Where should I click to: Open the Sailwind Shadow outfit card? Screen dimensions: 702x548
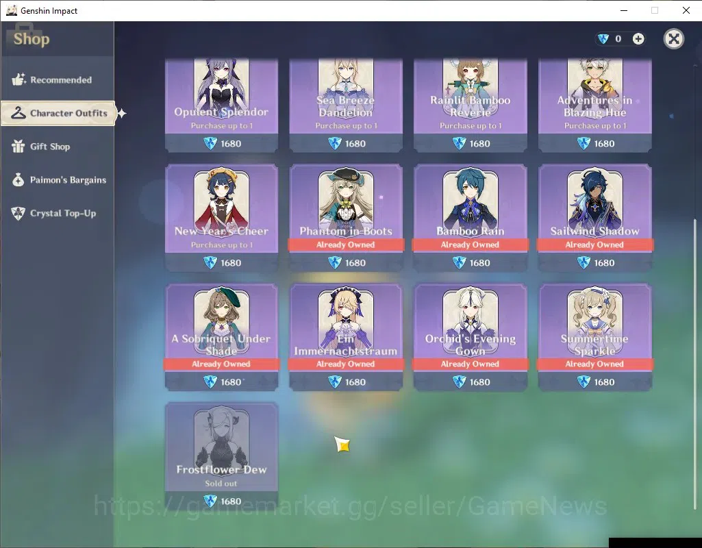(595, 218)
